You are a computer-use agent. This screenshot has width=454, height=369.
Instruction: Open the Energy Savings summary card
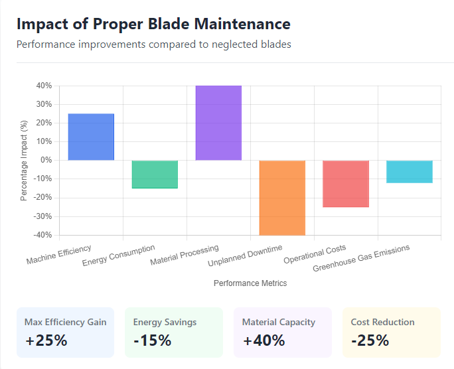click(175, 332)
